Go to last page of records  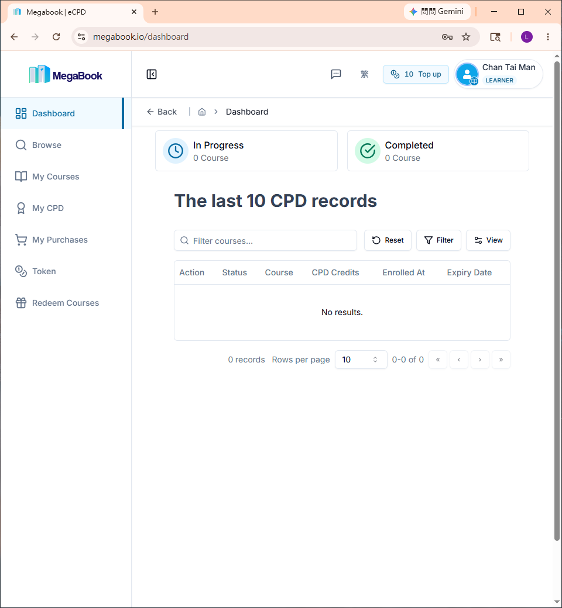(x=501, y=360)
